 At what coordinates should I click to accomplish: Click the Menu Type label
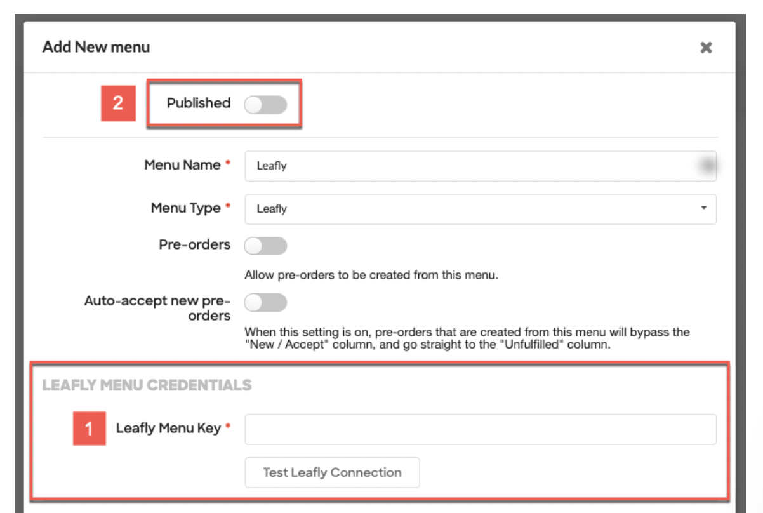[x=186, y=208]
